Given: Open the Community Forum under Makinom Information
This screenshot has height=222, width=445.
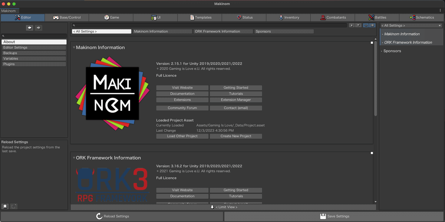Looking at the screenshot, I should (182, 108).
